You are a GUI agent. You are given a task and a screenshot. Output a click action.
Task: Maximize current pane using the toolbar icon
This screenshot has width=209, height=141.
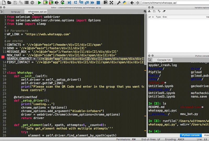coord(105,3)
